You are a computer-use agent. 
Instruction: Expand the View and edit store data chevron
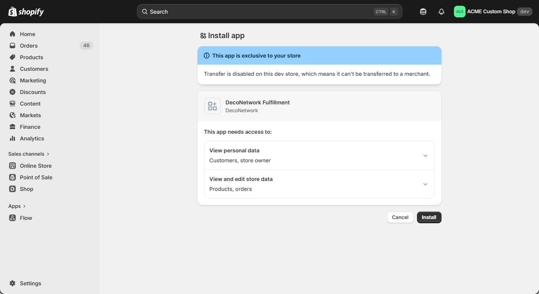pos(425,184)
